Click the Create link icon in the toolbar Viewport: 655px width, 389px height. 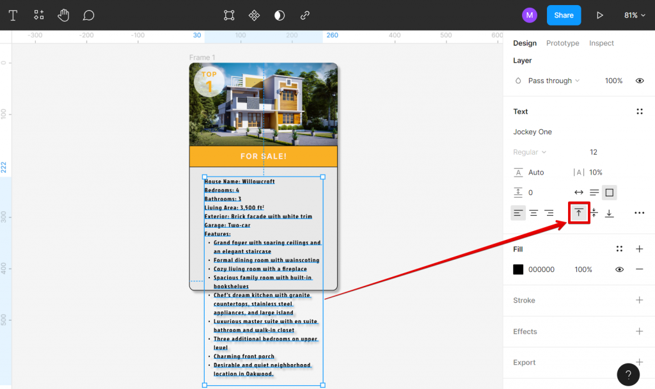coord(304,15)
